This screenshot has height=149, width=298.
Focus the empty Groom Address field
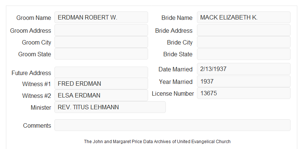tap(101, 30)
